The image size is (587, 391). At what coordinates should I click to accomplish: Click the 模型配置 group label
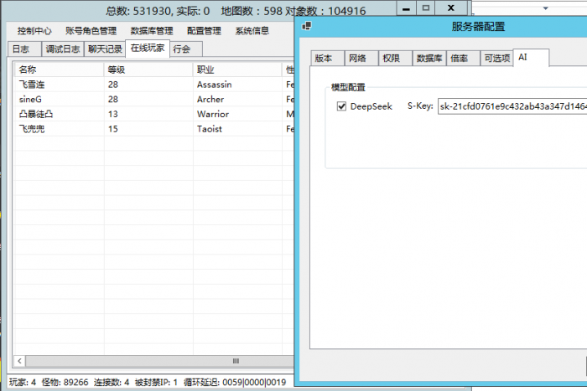(348, 87)
